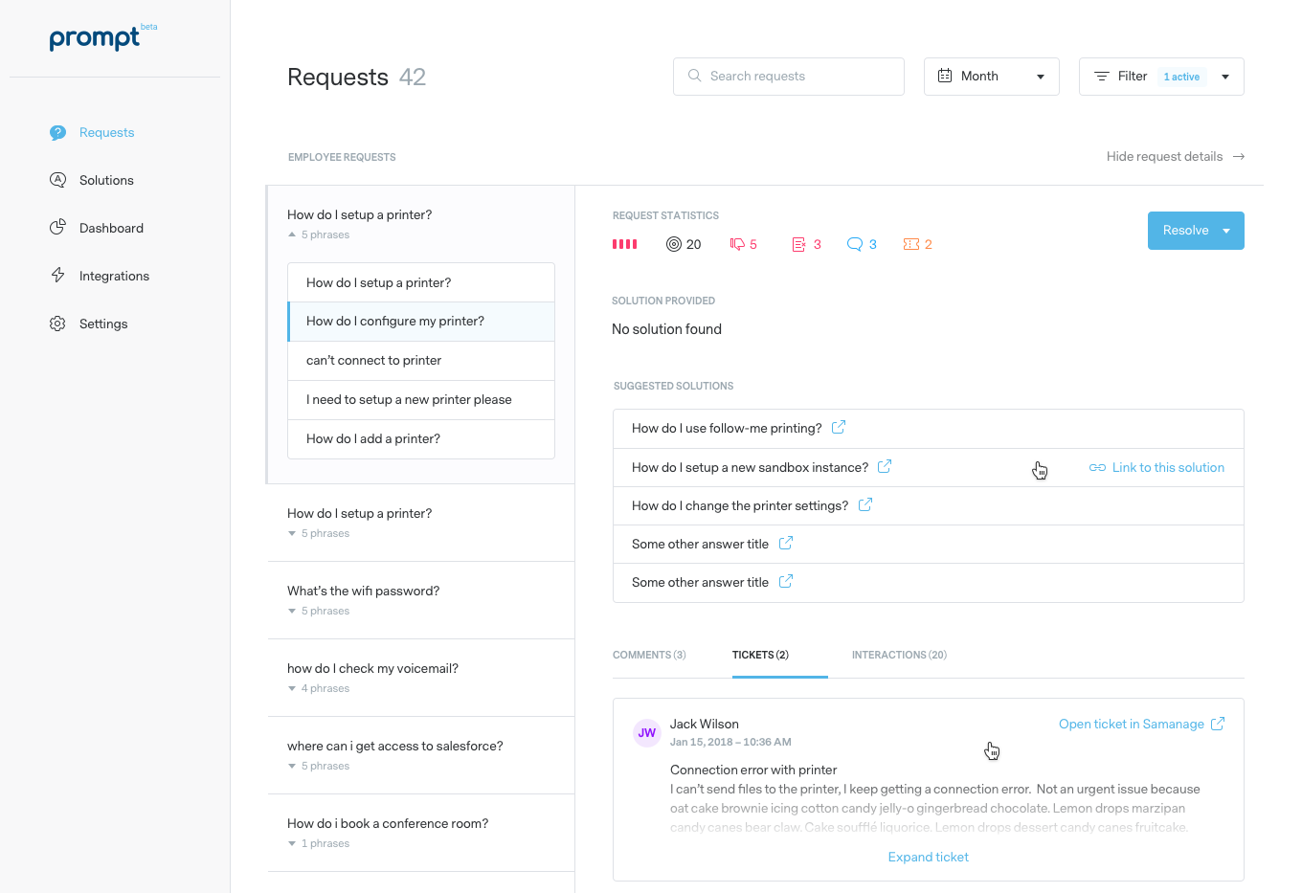Click external link icon beside sandbox instance solution
Image resolution: width=1302 pixels, height=893 pixels.
[x=885, y=466]
